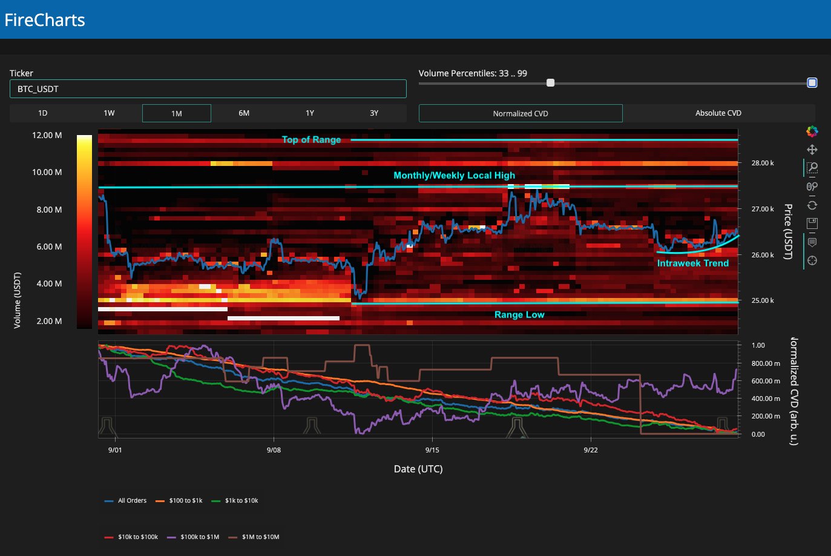831x556 pixels.
Task: Click the 25.00 k price axis label
Action: [763, 300]
